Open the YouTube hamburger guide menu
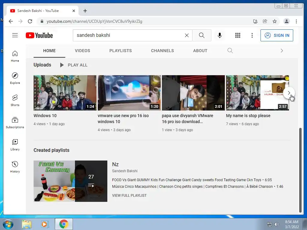This screenshot has height=230, width=307. pos(15,35)
